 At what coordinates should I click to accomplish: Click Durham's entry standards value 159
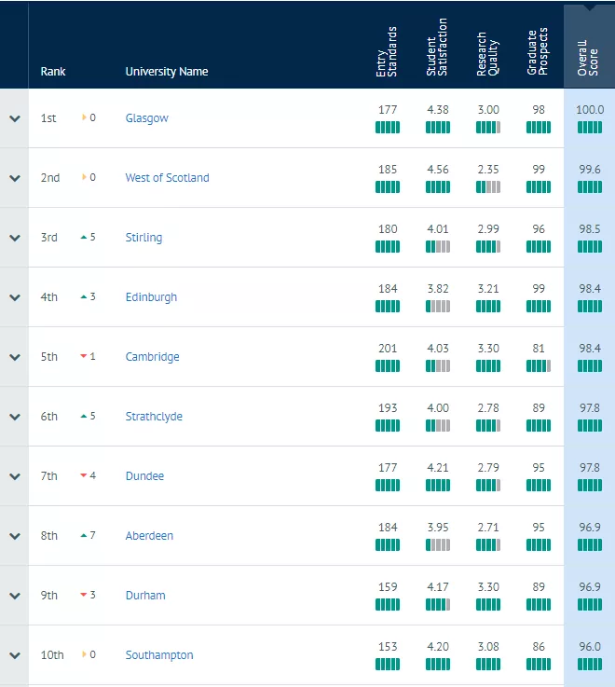click(x=388, y=586)
